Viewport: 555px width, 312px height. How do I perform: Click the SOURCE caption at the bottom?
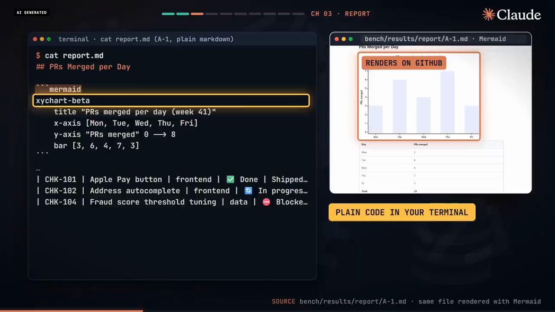(406, 302)
